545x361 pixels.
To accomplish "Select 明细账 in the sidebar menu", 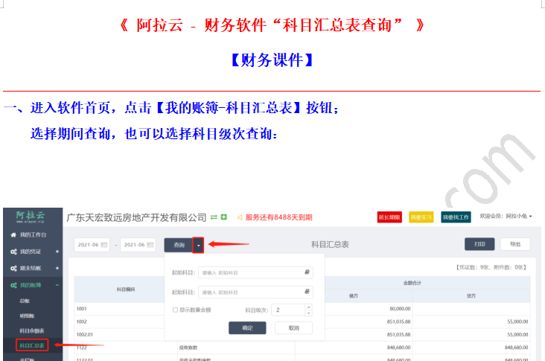I will click(x=27, y=316).
